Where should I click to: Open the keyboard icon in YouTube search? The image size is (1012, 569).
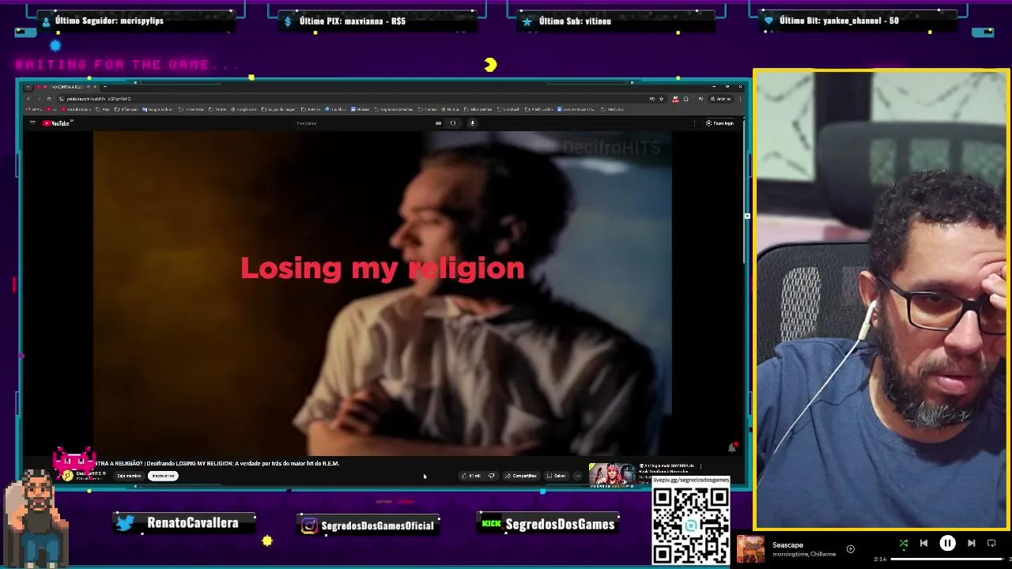click(x=438, y=123)
